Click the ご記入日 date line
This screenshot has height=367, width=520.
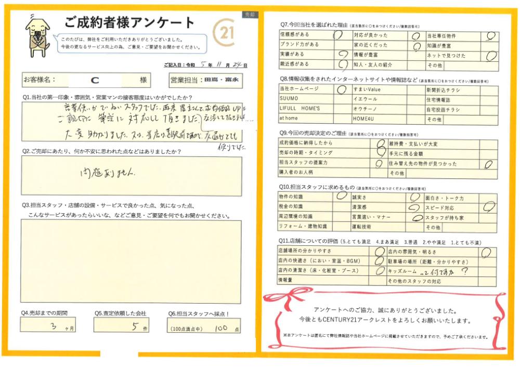pyautogui.click(x=205, y=65)
